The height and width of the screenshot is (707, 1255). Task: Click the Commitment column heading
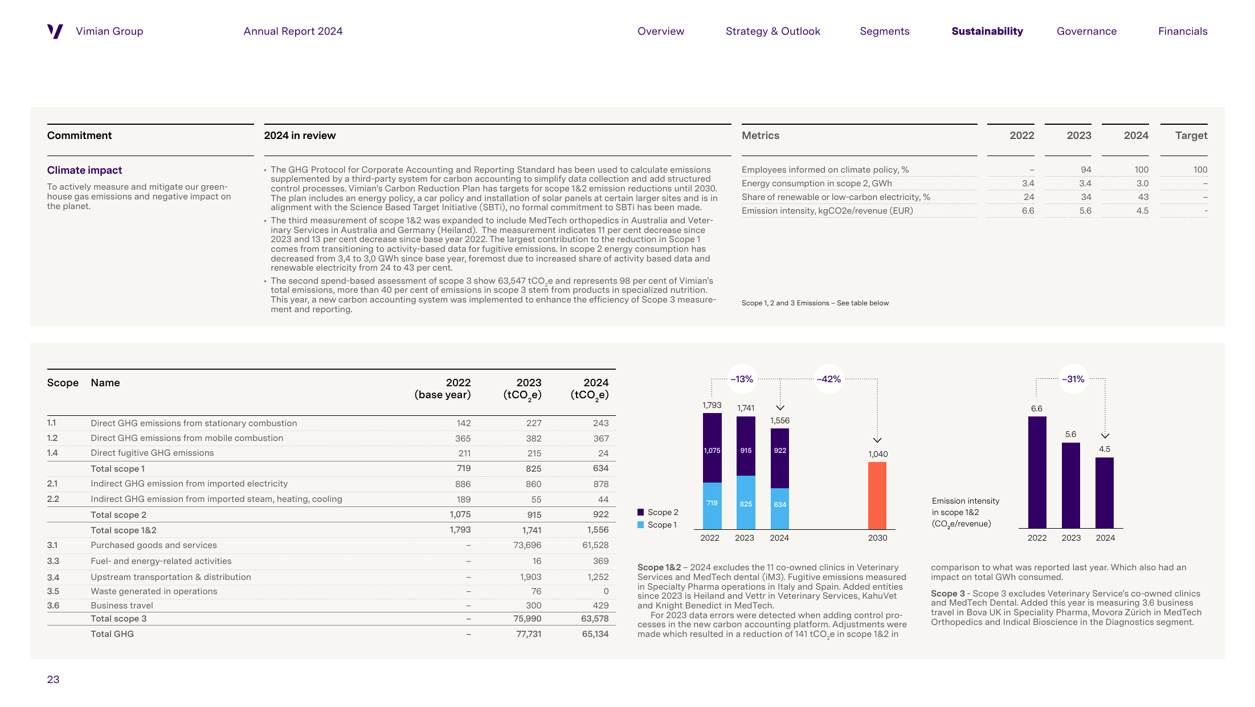(79, 136)
